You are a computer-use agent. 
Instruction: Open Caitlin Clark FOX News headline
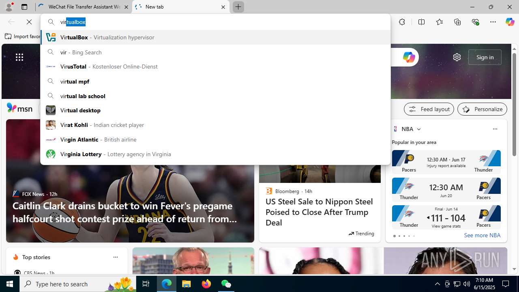pyautogui.click(x=124, y=212)
